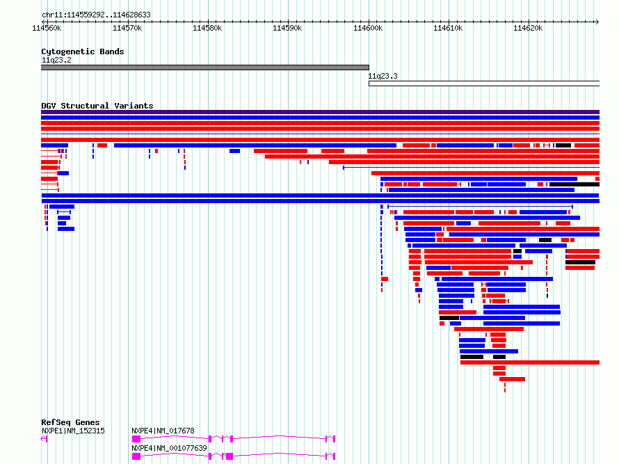The height and width of the screenshot is (464, 619).
Task: Click the 114620k ruler tick label
Action: pyautogui.click(x=528, y=28)
